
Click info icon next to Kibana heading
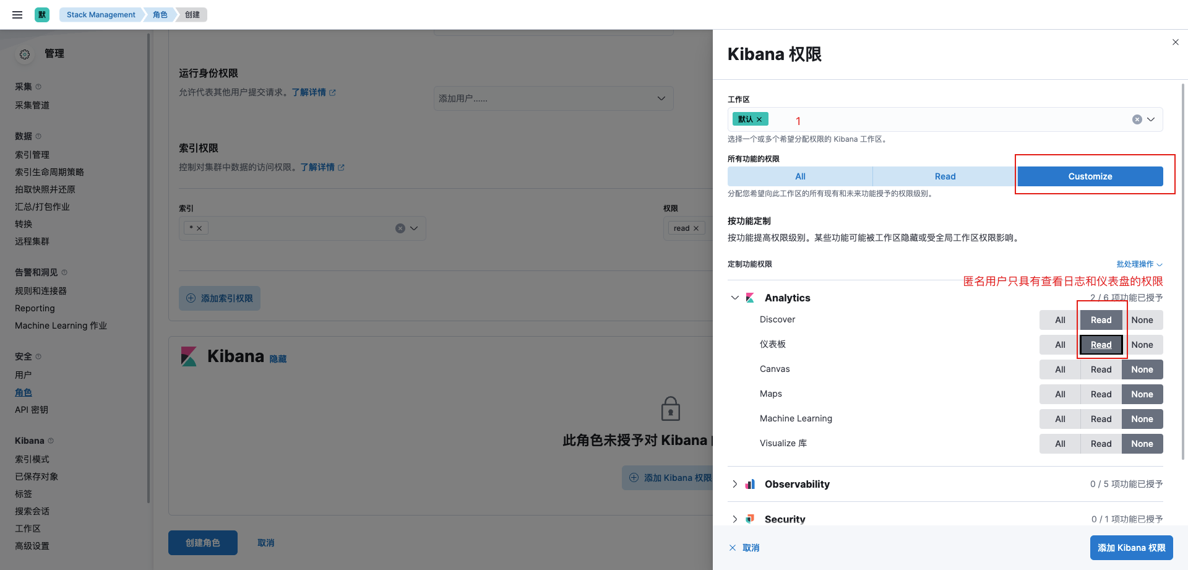51,441
